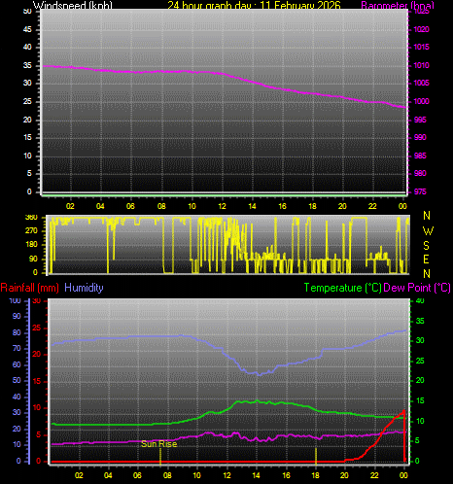Select the 1005 barometer axis value
453x484 pixels.
tap(421, 83)
